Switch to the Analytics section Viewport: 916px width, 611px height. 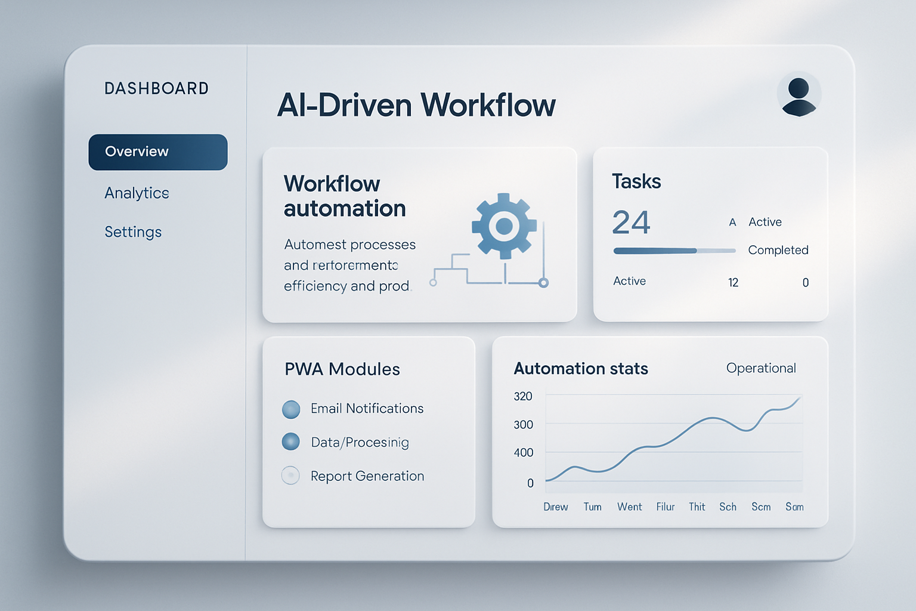(x=137, y=193)
